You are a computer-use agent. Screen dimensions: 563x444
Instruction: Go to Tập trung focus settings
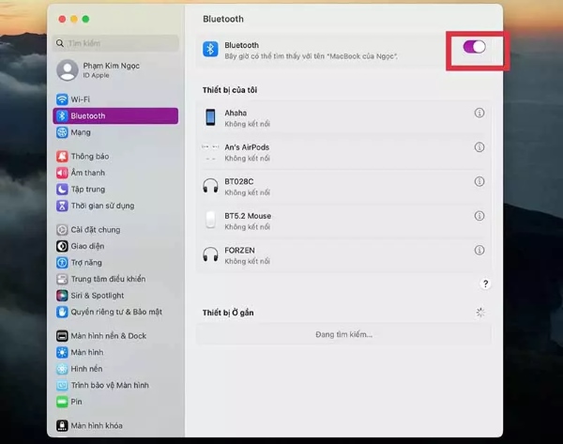tap(87, 189)
